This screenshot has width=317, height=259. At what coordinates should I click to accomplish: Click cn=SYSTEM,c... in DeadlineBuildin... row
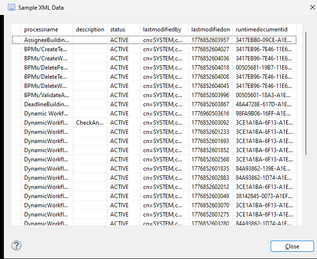[162, 104]
